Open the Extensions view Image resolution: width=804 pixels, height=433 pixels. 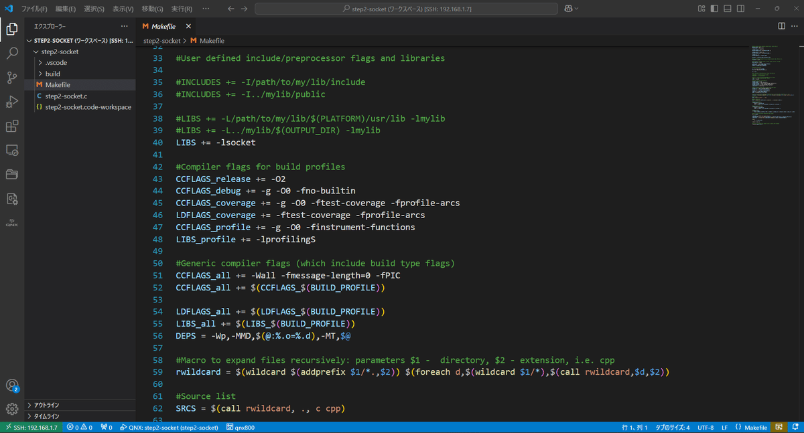pyautogui.click(x=11, y=126)
